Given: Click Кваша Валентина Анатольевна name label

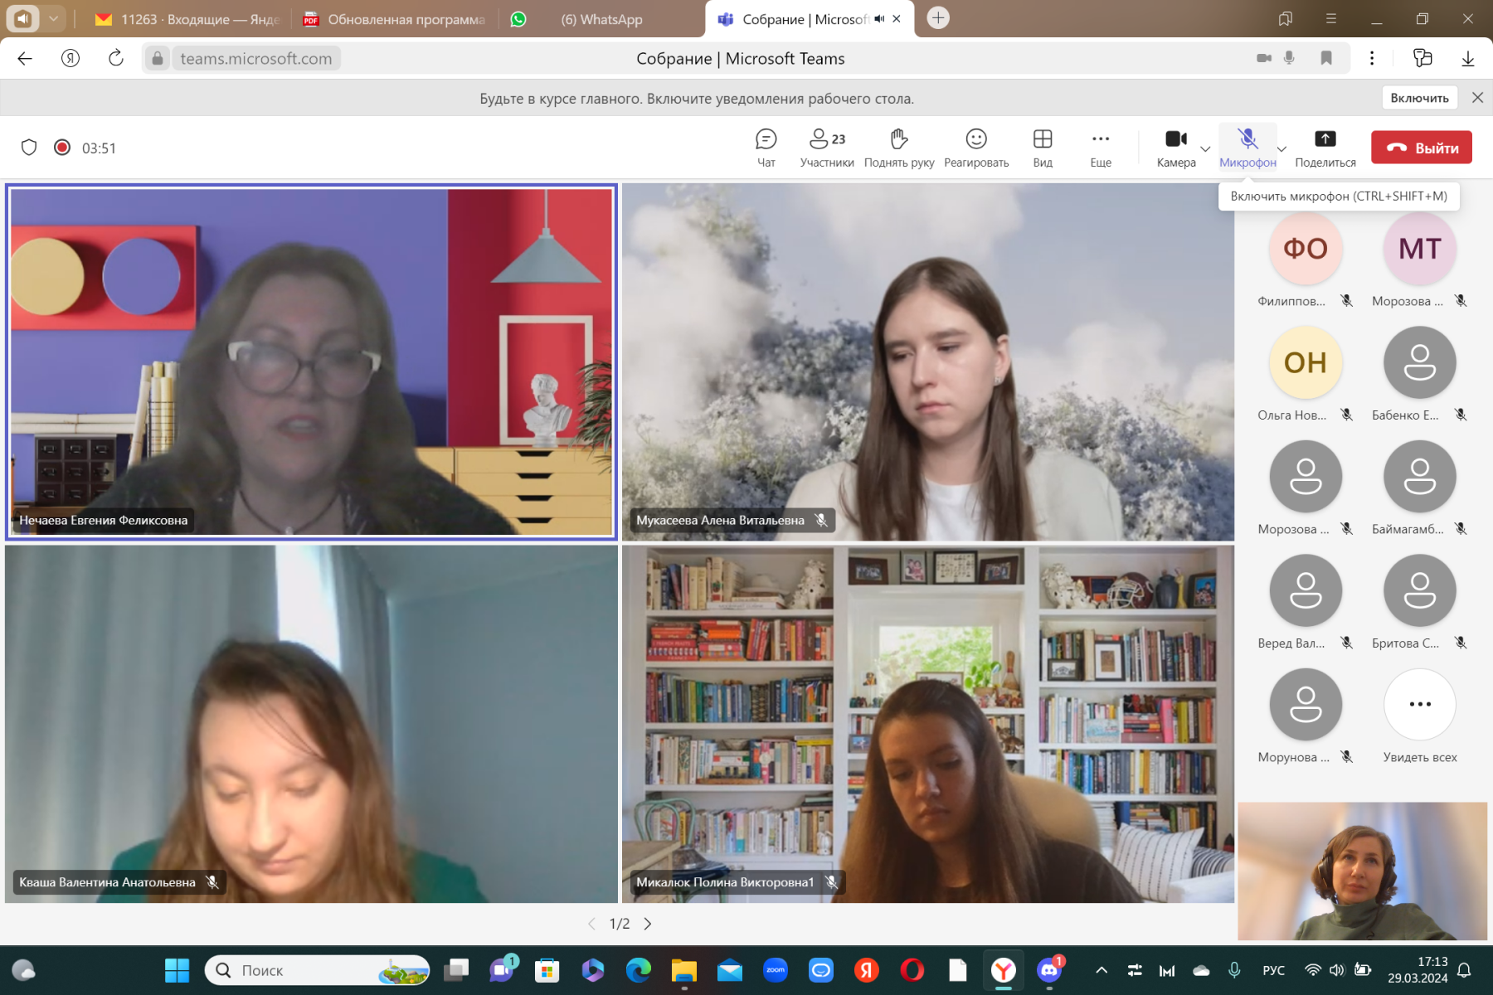Looking at the screenshot, I should (108, 882).
